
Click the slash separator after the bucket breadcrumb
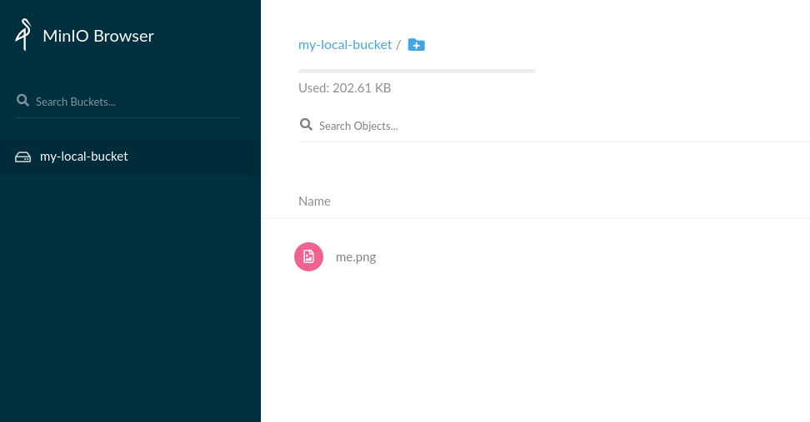398,45
